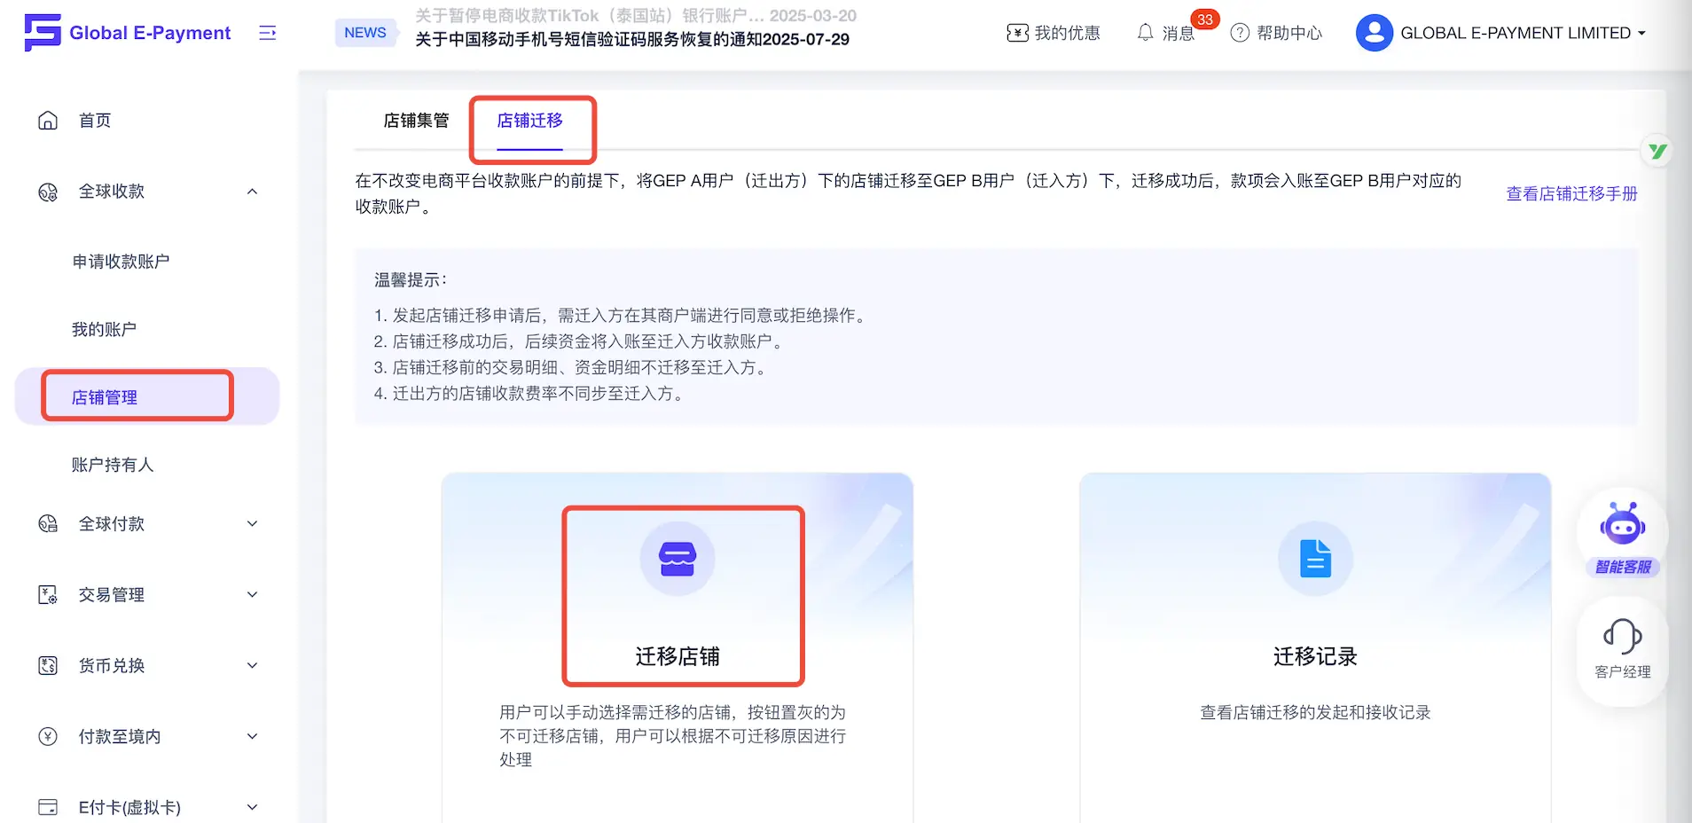
Task: Click the 全球收款 globe icon
Action: (48, 192)
